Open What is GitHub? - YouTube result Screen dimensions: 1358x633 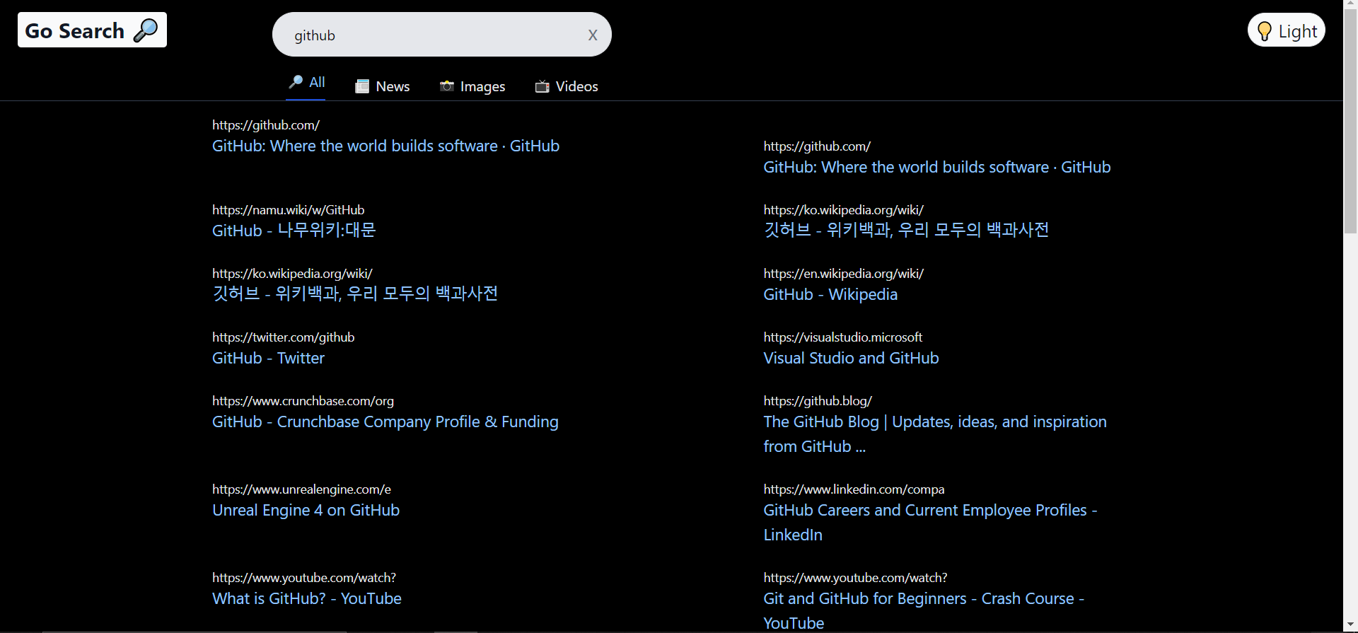click(x=307, y=598)
